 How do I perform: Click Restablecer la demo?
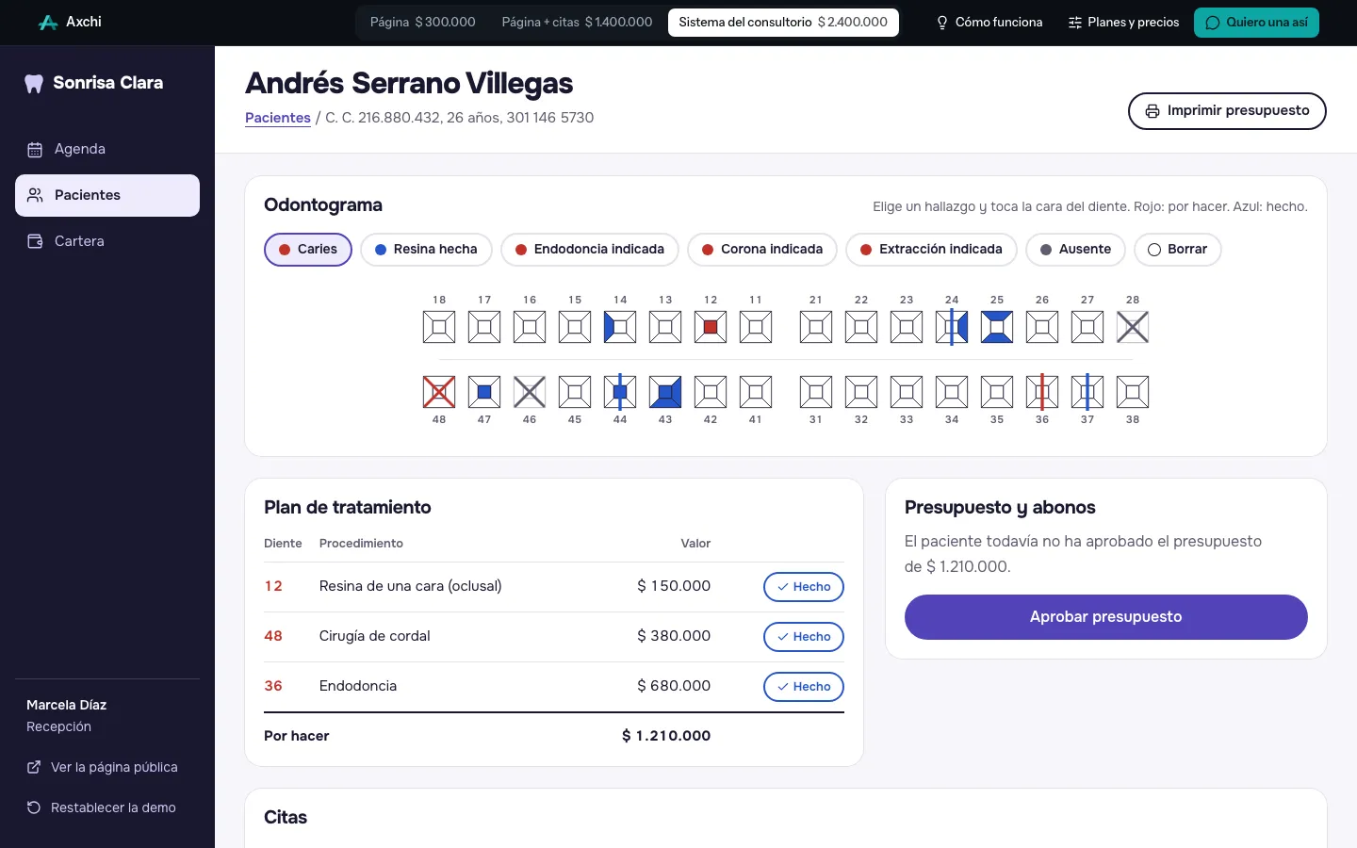[x=101, y=807]
